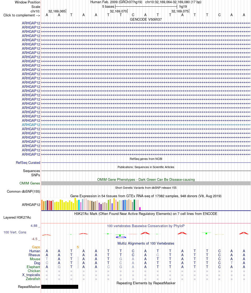Click the magenta bar in GTEx chart
This screenshot has width=251, height=293.
[x=140, y=209]
